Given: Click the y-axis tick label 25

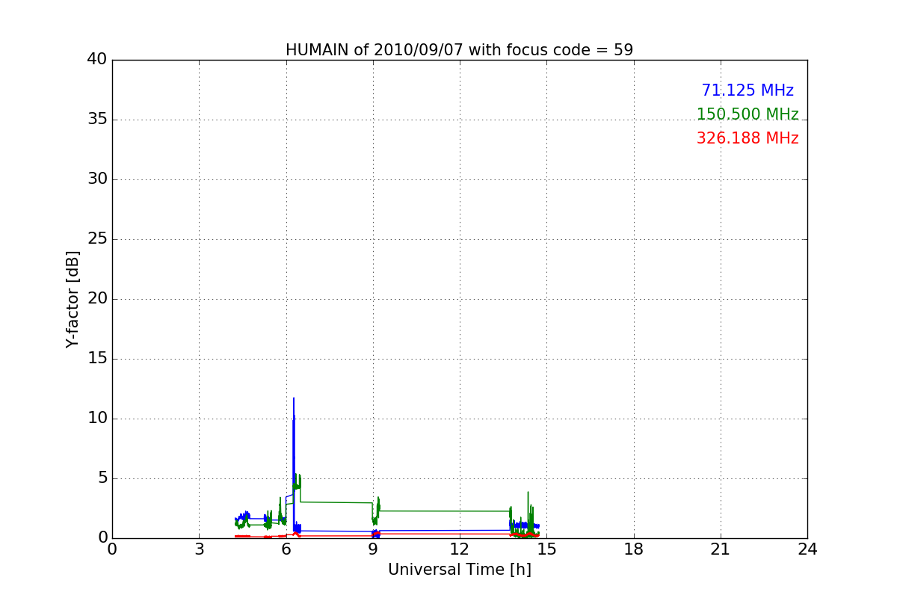Looking at the screenshot, I should coord(96,239).
